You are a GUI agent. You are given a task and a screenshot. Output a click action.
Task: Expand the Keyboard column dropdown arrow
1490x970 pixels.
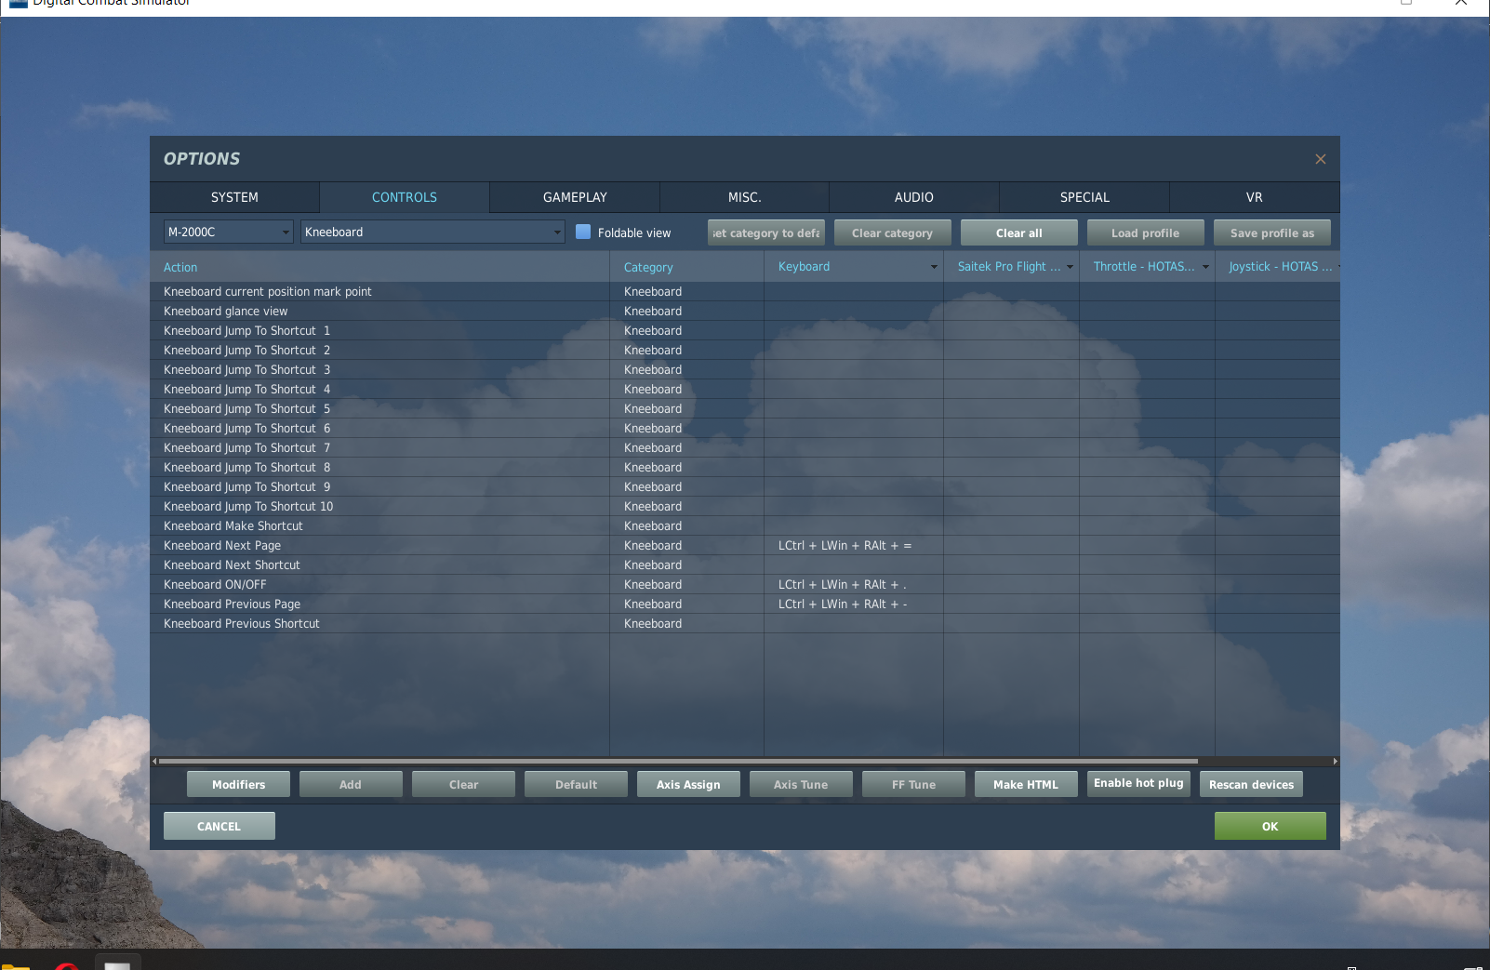coord(934,267)
